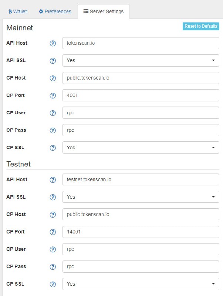Open the Preferences tab
This screenshot has height=296, width=223.
(x=55, y=11)
